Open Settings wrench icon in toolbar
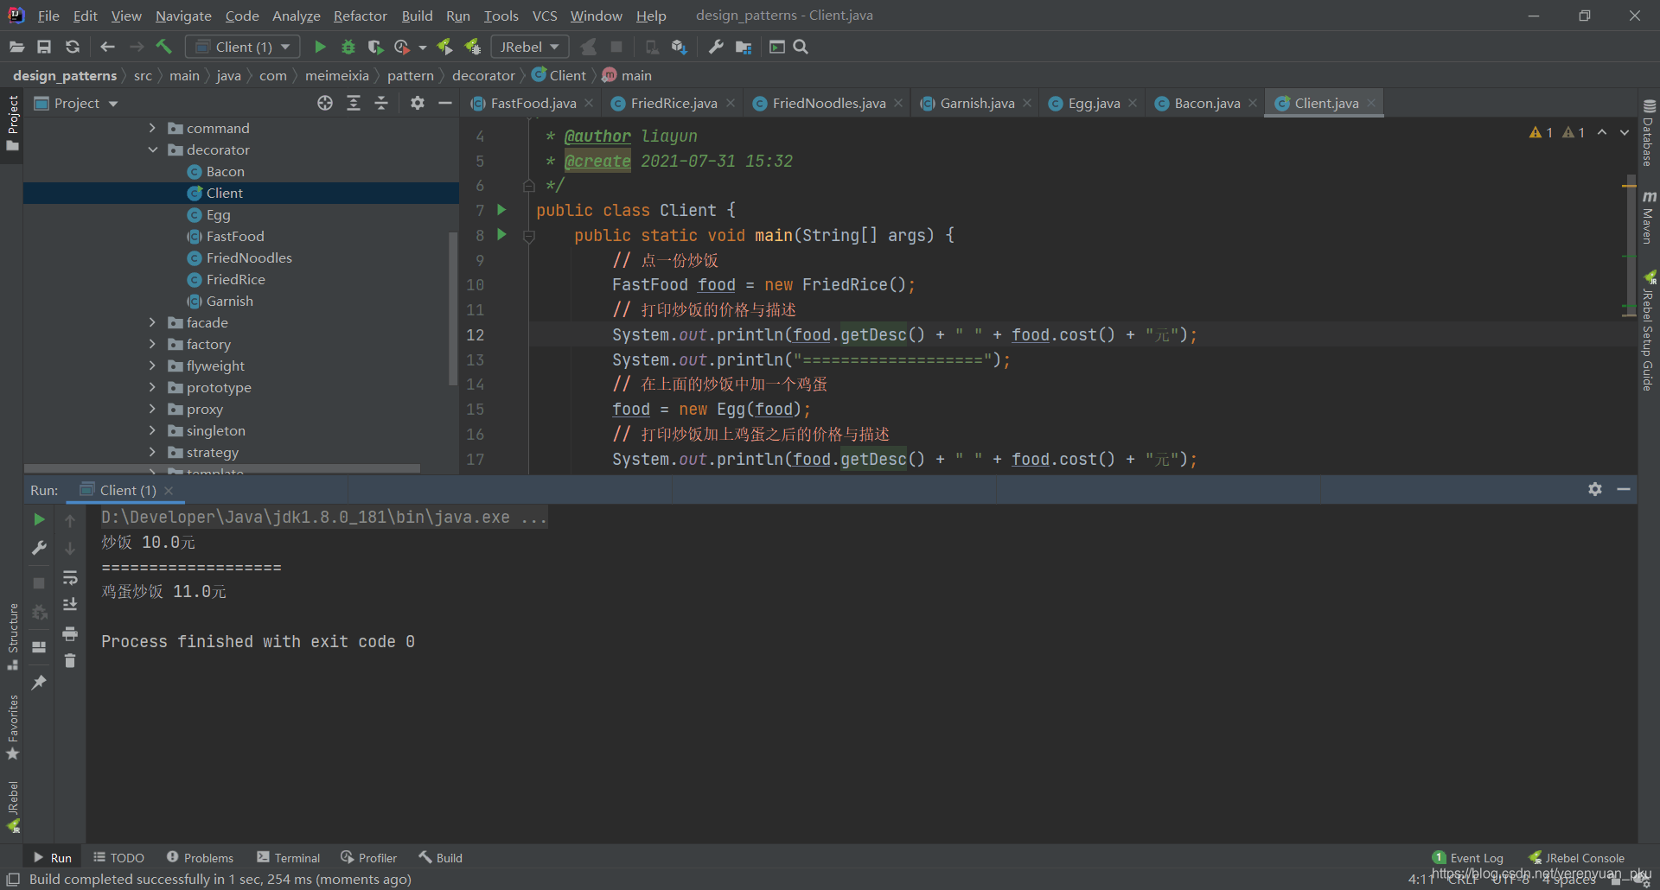This screenshot has width=1660, height=890. (716, 47)
